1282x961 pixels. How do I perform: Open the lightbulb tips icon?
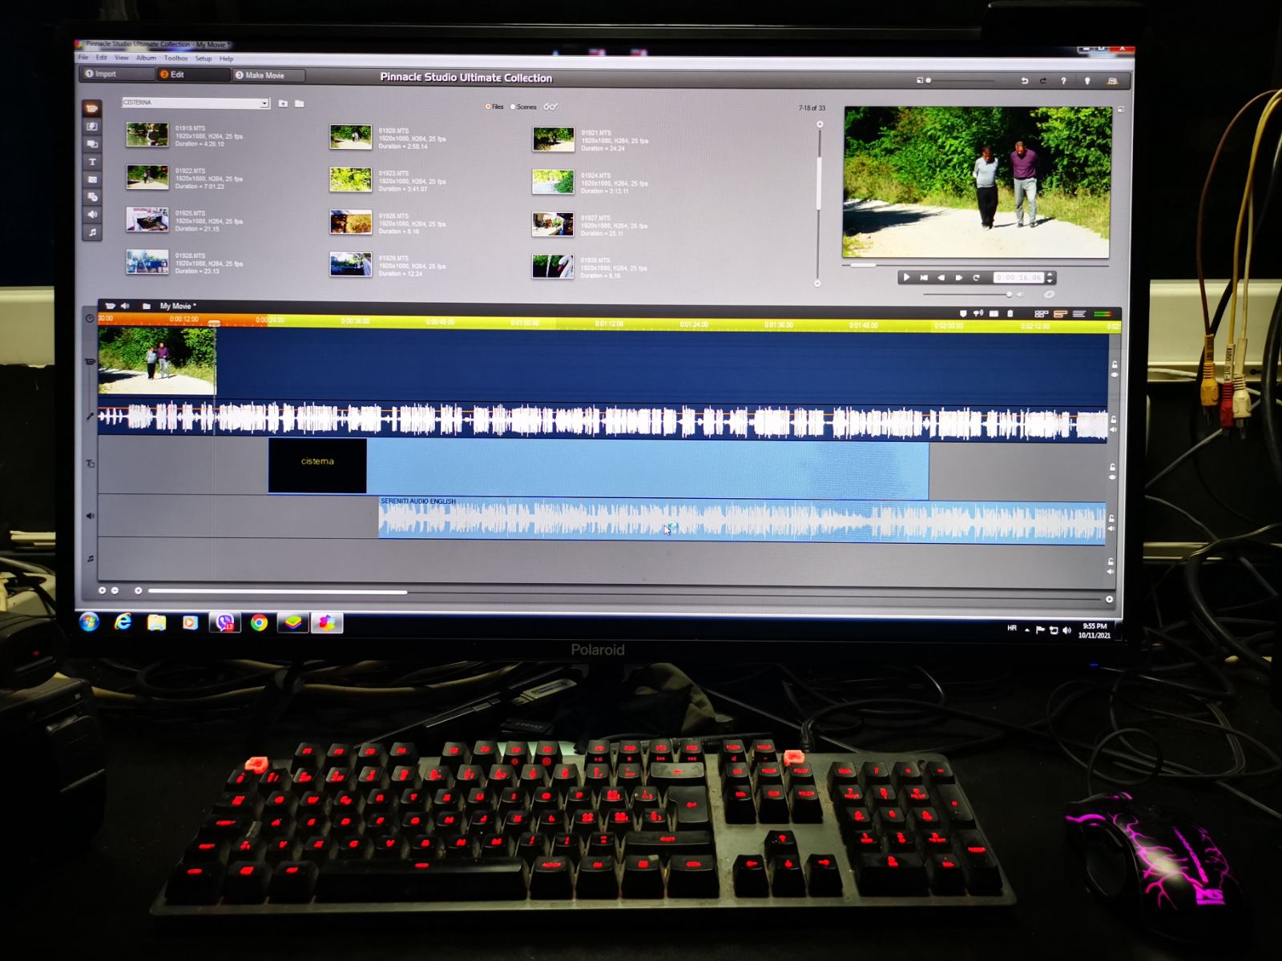tap(1087, 81)
